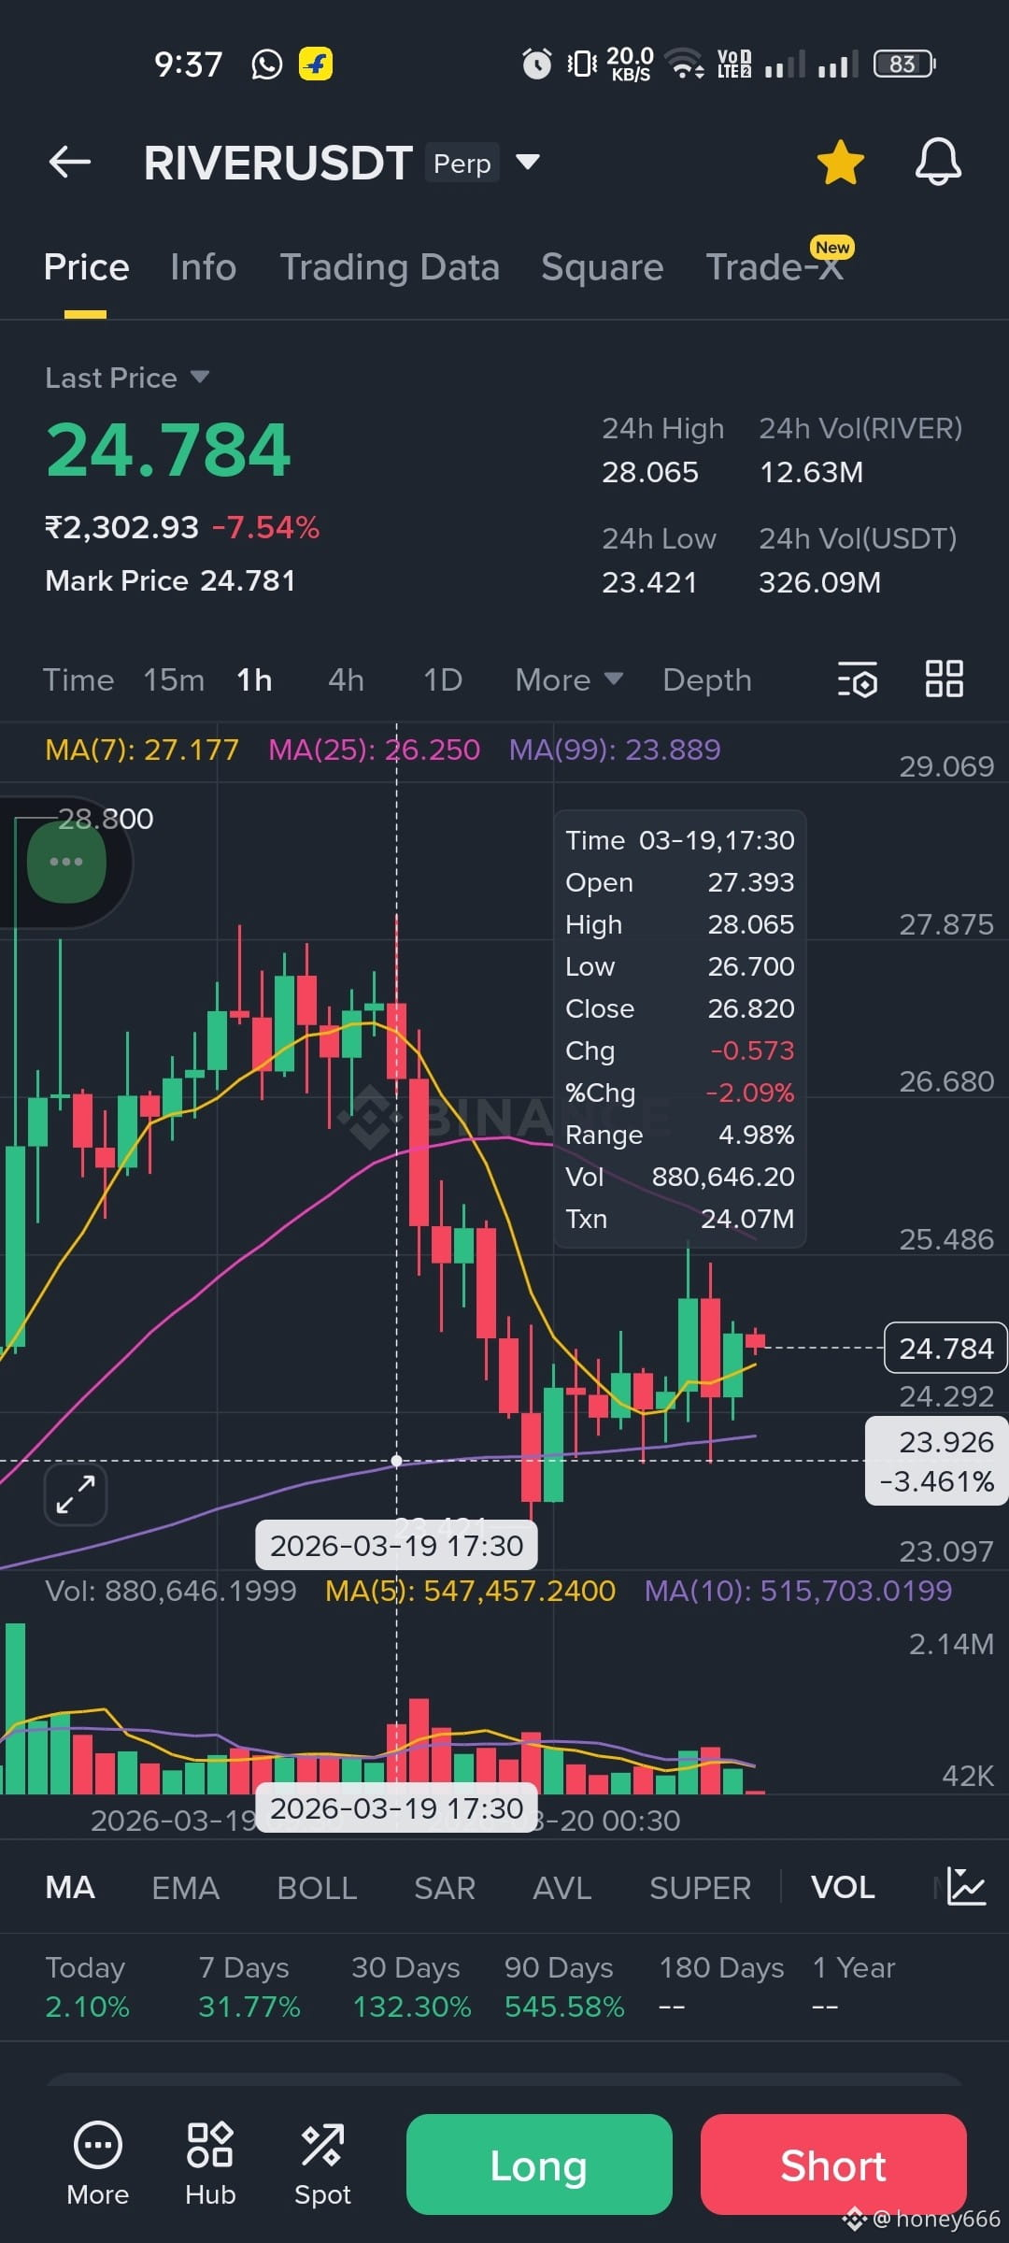Viewport: 1009px width, 2243px height.
Task: Tap the 7 Days 31.77% performance
Action: point(249,1987)
